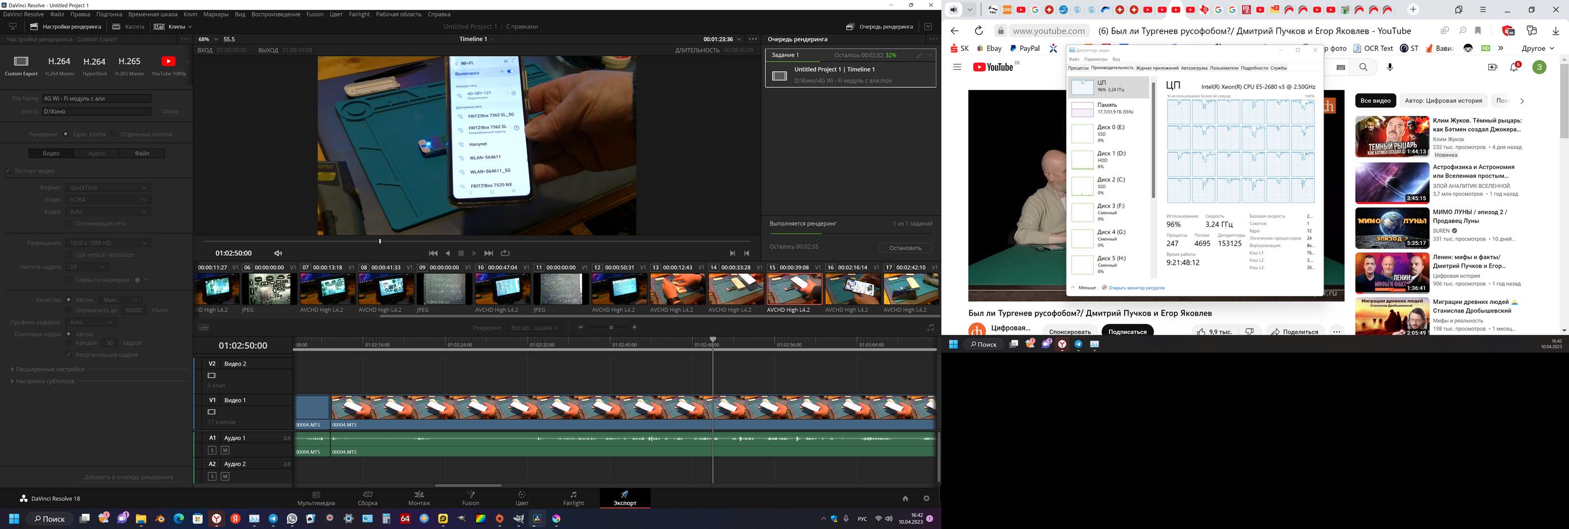Open the project manager home icon

point(905,498)
